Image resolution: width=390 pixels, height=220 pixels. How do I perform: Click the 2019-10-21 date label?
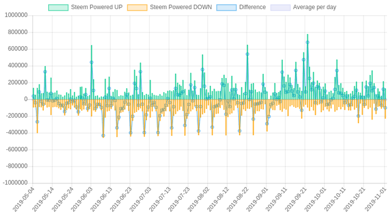click(x=355, y=200)
